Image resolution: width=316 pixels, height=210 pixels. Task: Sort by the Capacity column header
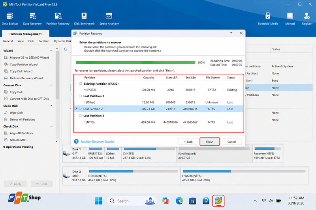click(149, 78)
